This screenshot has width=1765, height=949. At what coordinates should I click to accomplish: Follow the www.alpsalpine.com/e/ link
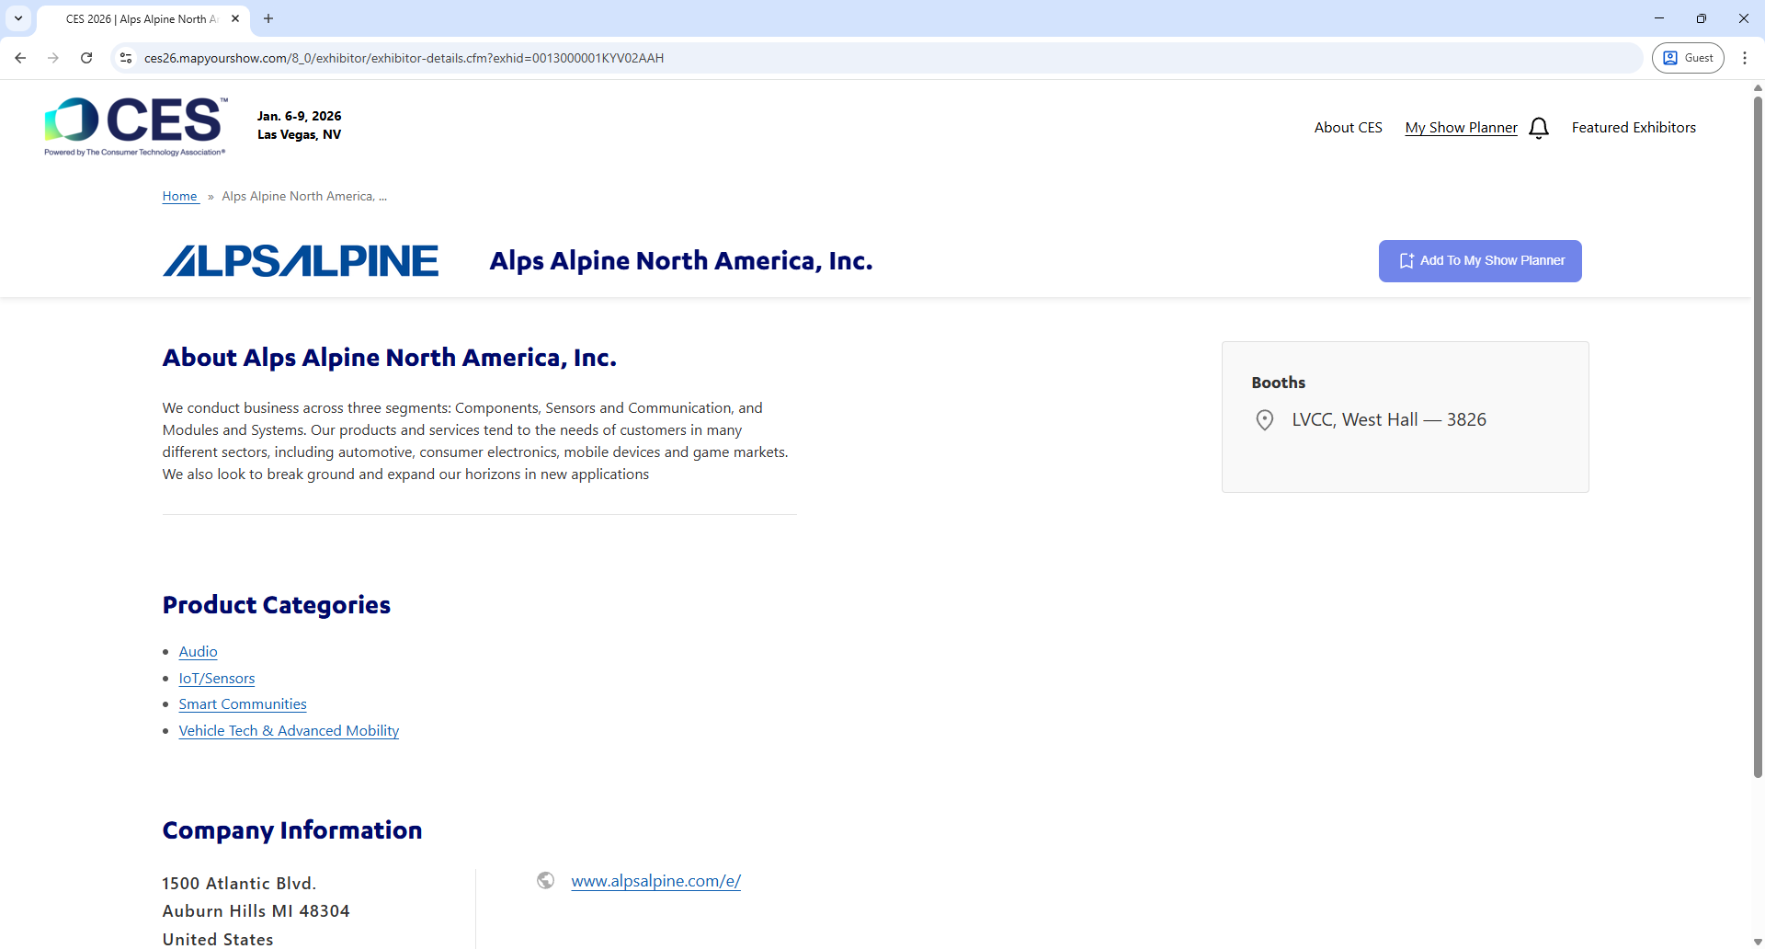point(655,880)
